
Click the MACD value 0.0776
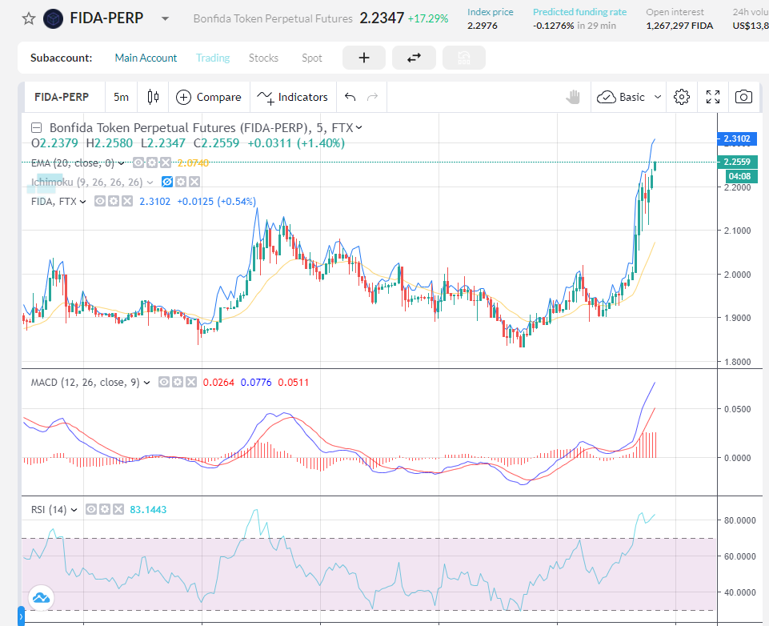[x=255, y=383]
